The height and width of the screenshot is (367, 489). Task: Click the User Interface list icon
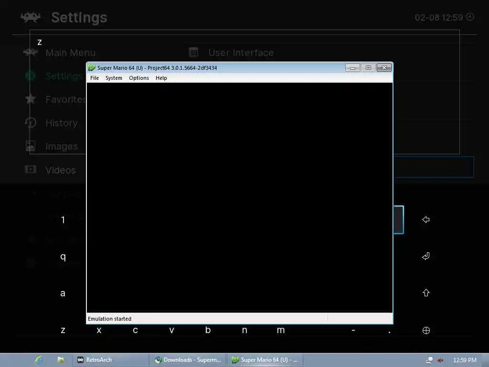(x=193, y=52)
